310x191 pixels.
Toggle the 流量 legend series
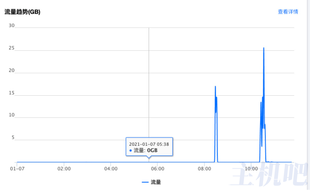tap(151, 182)
